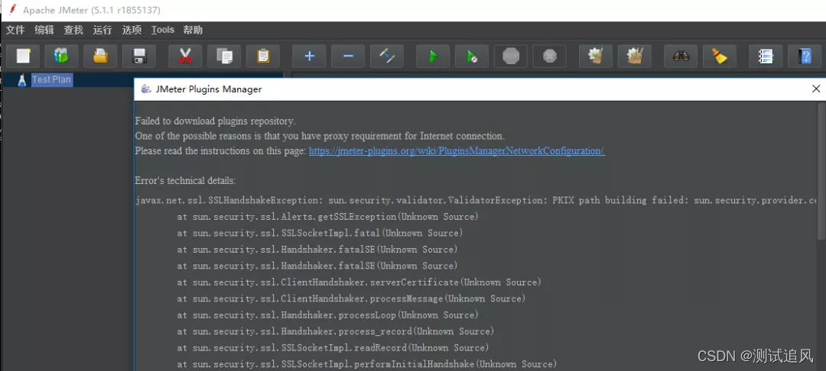Viewport: 826px width, 371px height.
Task: Click the Clear All results icon
Action: tap(635, 56)
